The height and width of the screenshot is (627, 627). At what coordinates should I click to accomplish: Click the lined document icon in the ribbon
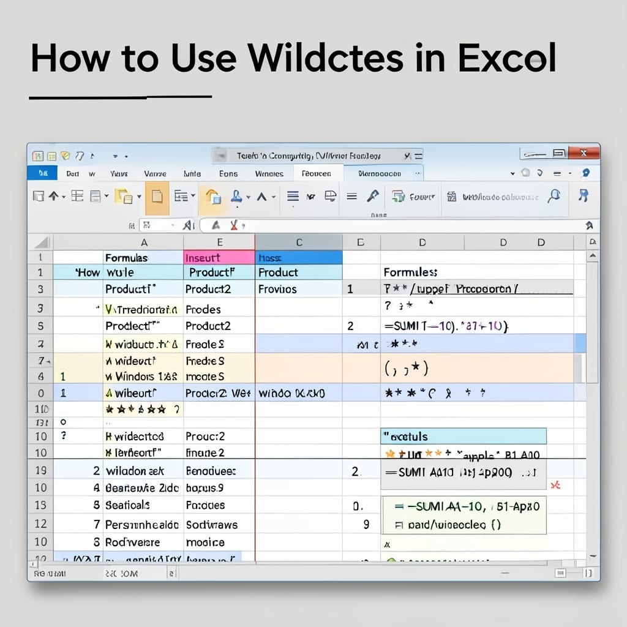click(x=95, y=197)
